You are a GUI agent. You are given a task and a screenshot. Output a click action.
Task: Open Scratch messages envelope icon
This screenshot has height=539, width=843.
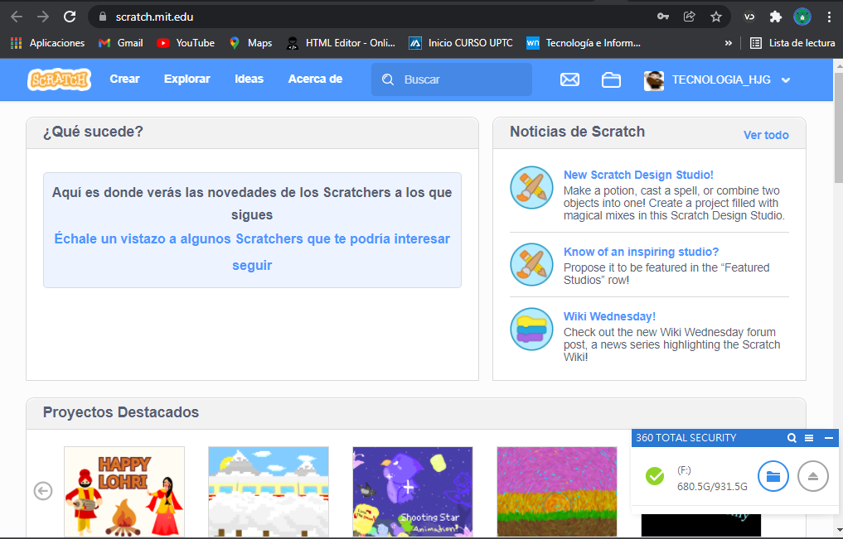pyautogui.click(x=569, y=79)
